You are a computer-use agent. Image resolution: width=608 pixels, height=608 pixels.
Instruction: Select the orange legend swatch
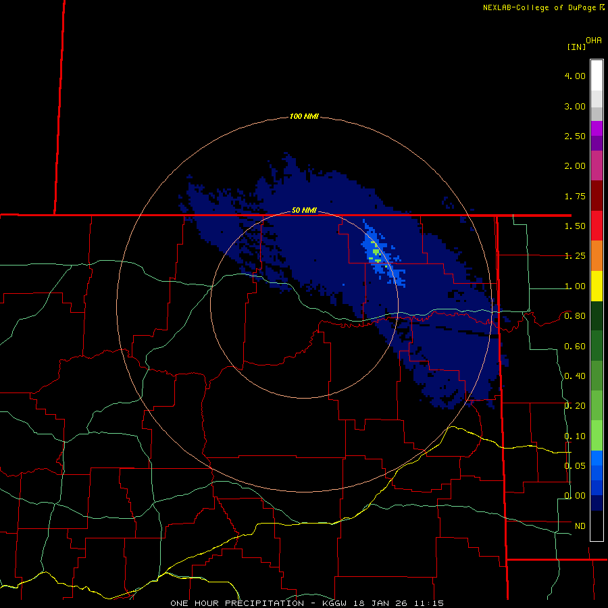597,256
